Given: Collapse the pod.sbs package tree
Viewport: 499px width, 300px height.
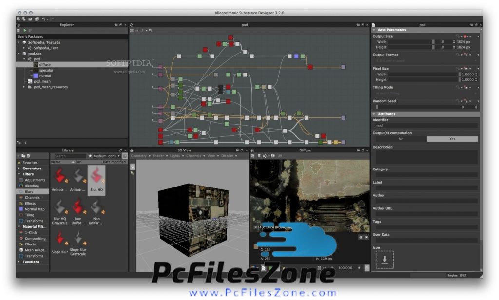Looking at the screenshot, I should 19,54.
